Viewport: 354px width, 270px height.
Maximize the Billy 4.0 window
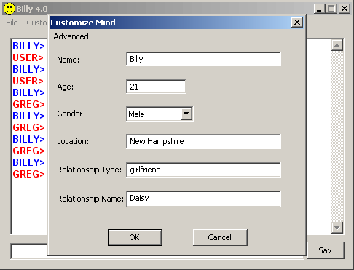coord(331,9)
